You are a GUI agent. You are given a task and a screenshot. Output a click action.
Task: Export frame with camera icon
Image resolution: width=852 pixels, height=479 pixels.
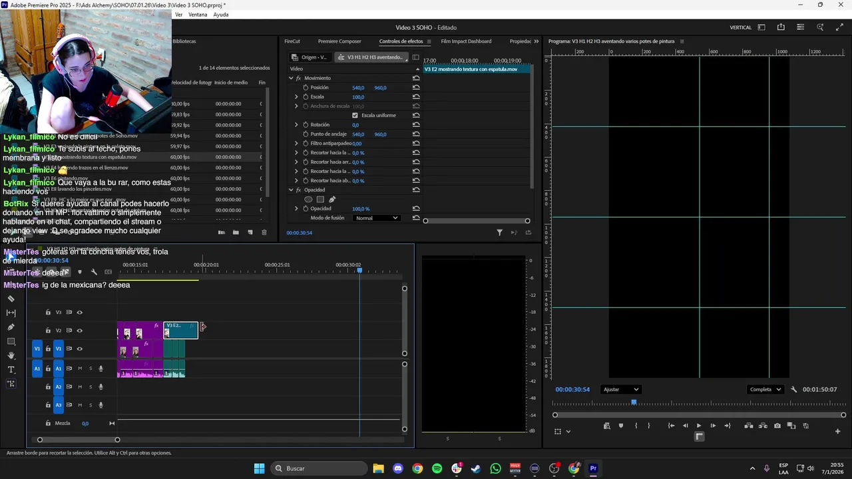click(777, 426)
